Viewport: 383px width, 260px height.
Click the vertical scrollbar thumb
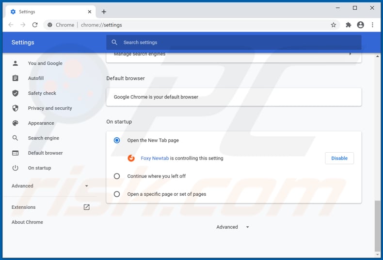(x=377, y=226)
